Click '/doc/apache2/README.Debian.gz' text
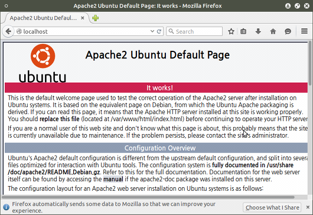This screenshot has height=215, width=313. pos(54,172)
